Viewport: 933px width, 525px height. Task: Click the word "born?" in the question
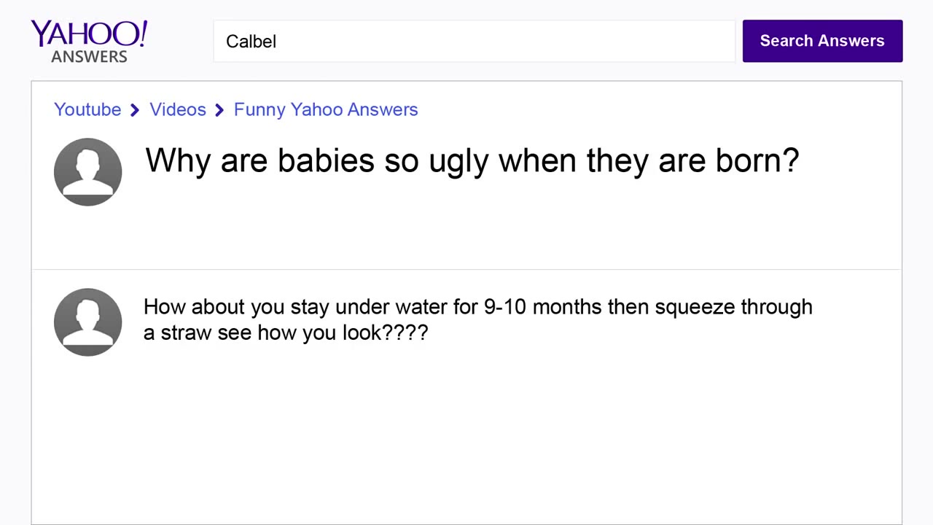(x=757, y=160)
